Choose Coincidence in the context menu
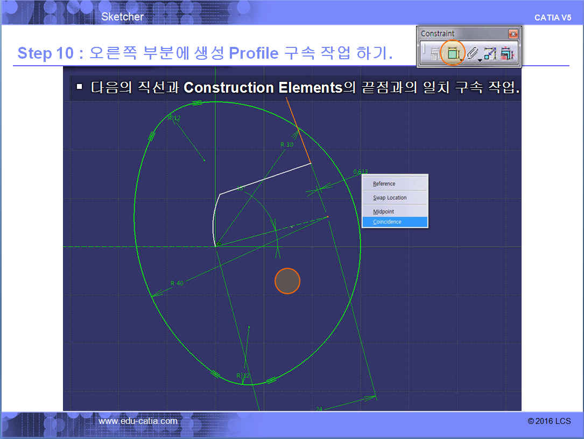This screenshot has height=439, width=584. [387, 222]
